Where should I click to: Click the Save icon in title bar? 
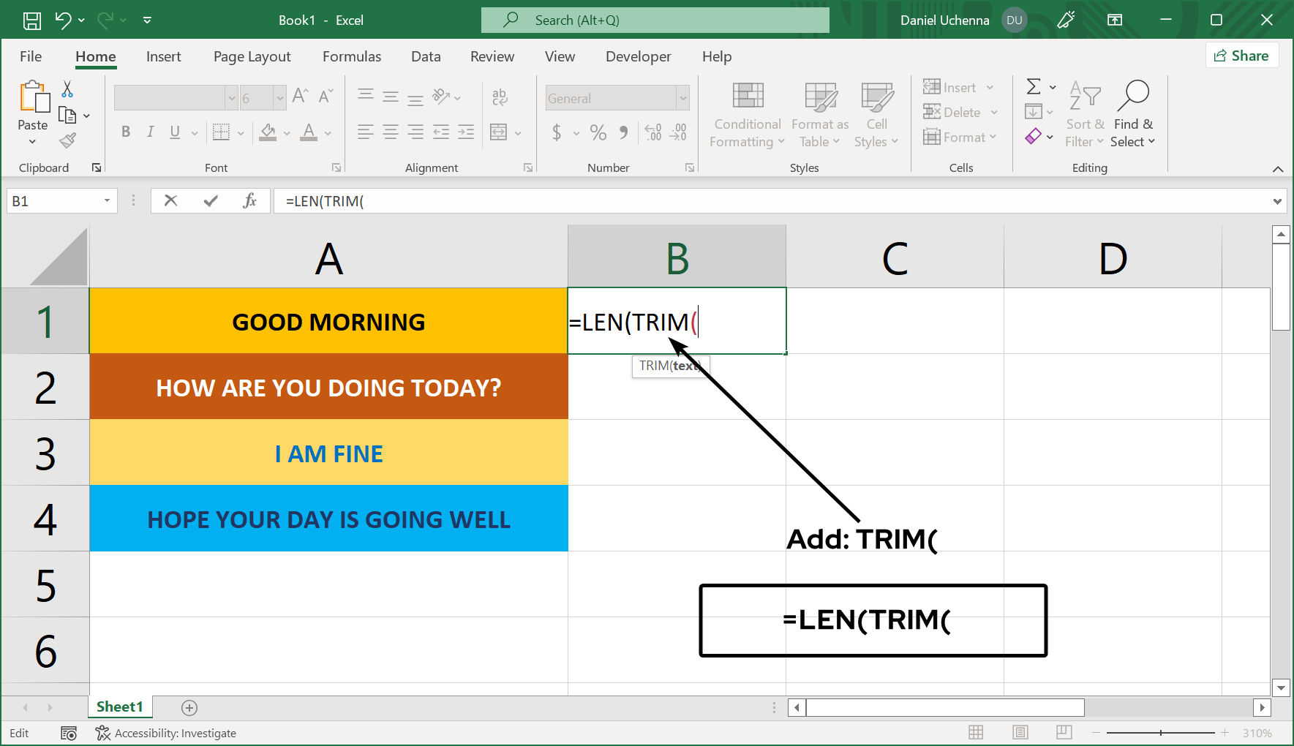point(32,20)
